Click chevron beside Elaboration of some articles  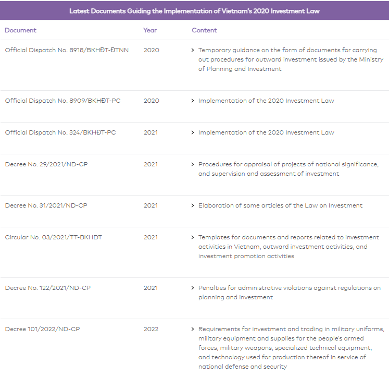(193, 205)
